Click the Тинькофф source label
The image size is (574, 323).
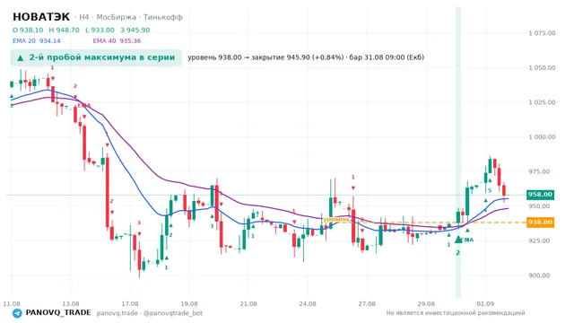coord(163,17)
